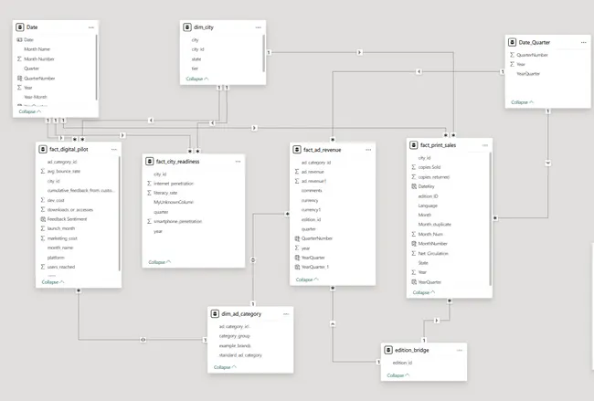Click the calculated column icon beside Feedback Sentiment
Screen dimensions: 594x401
click(43, 219)
